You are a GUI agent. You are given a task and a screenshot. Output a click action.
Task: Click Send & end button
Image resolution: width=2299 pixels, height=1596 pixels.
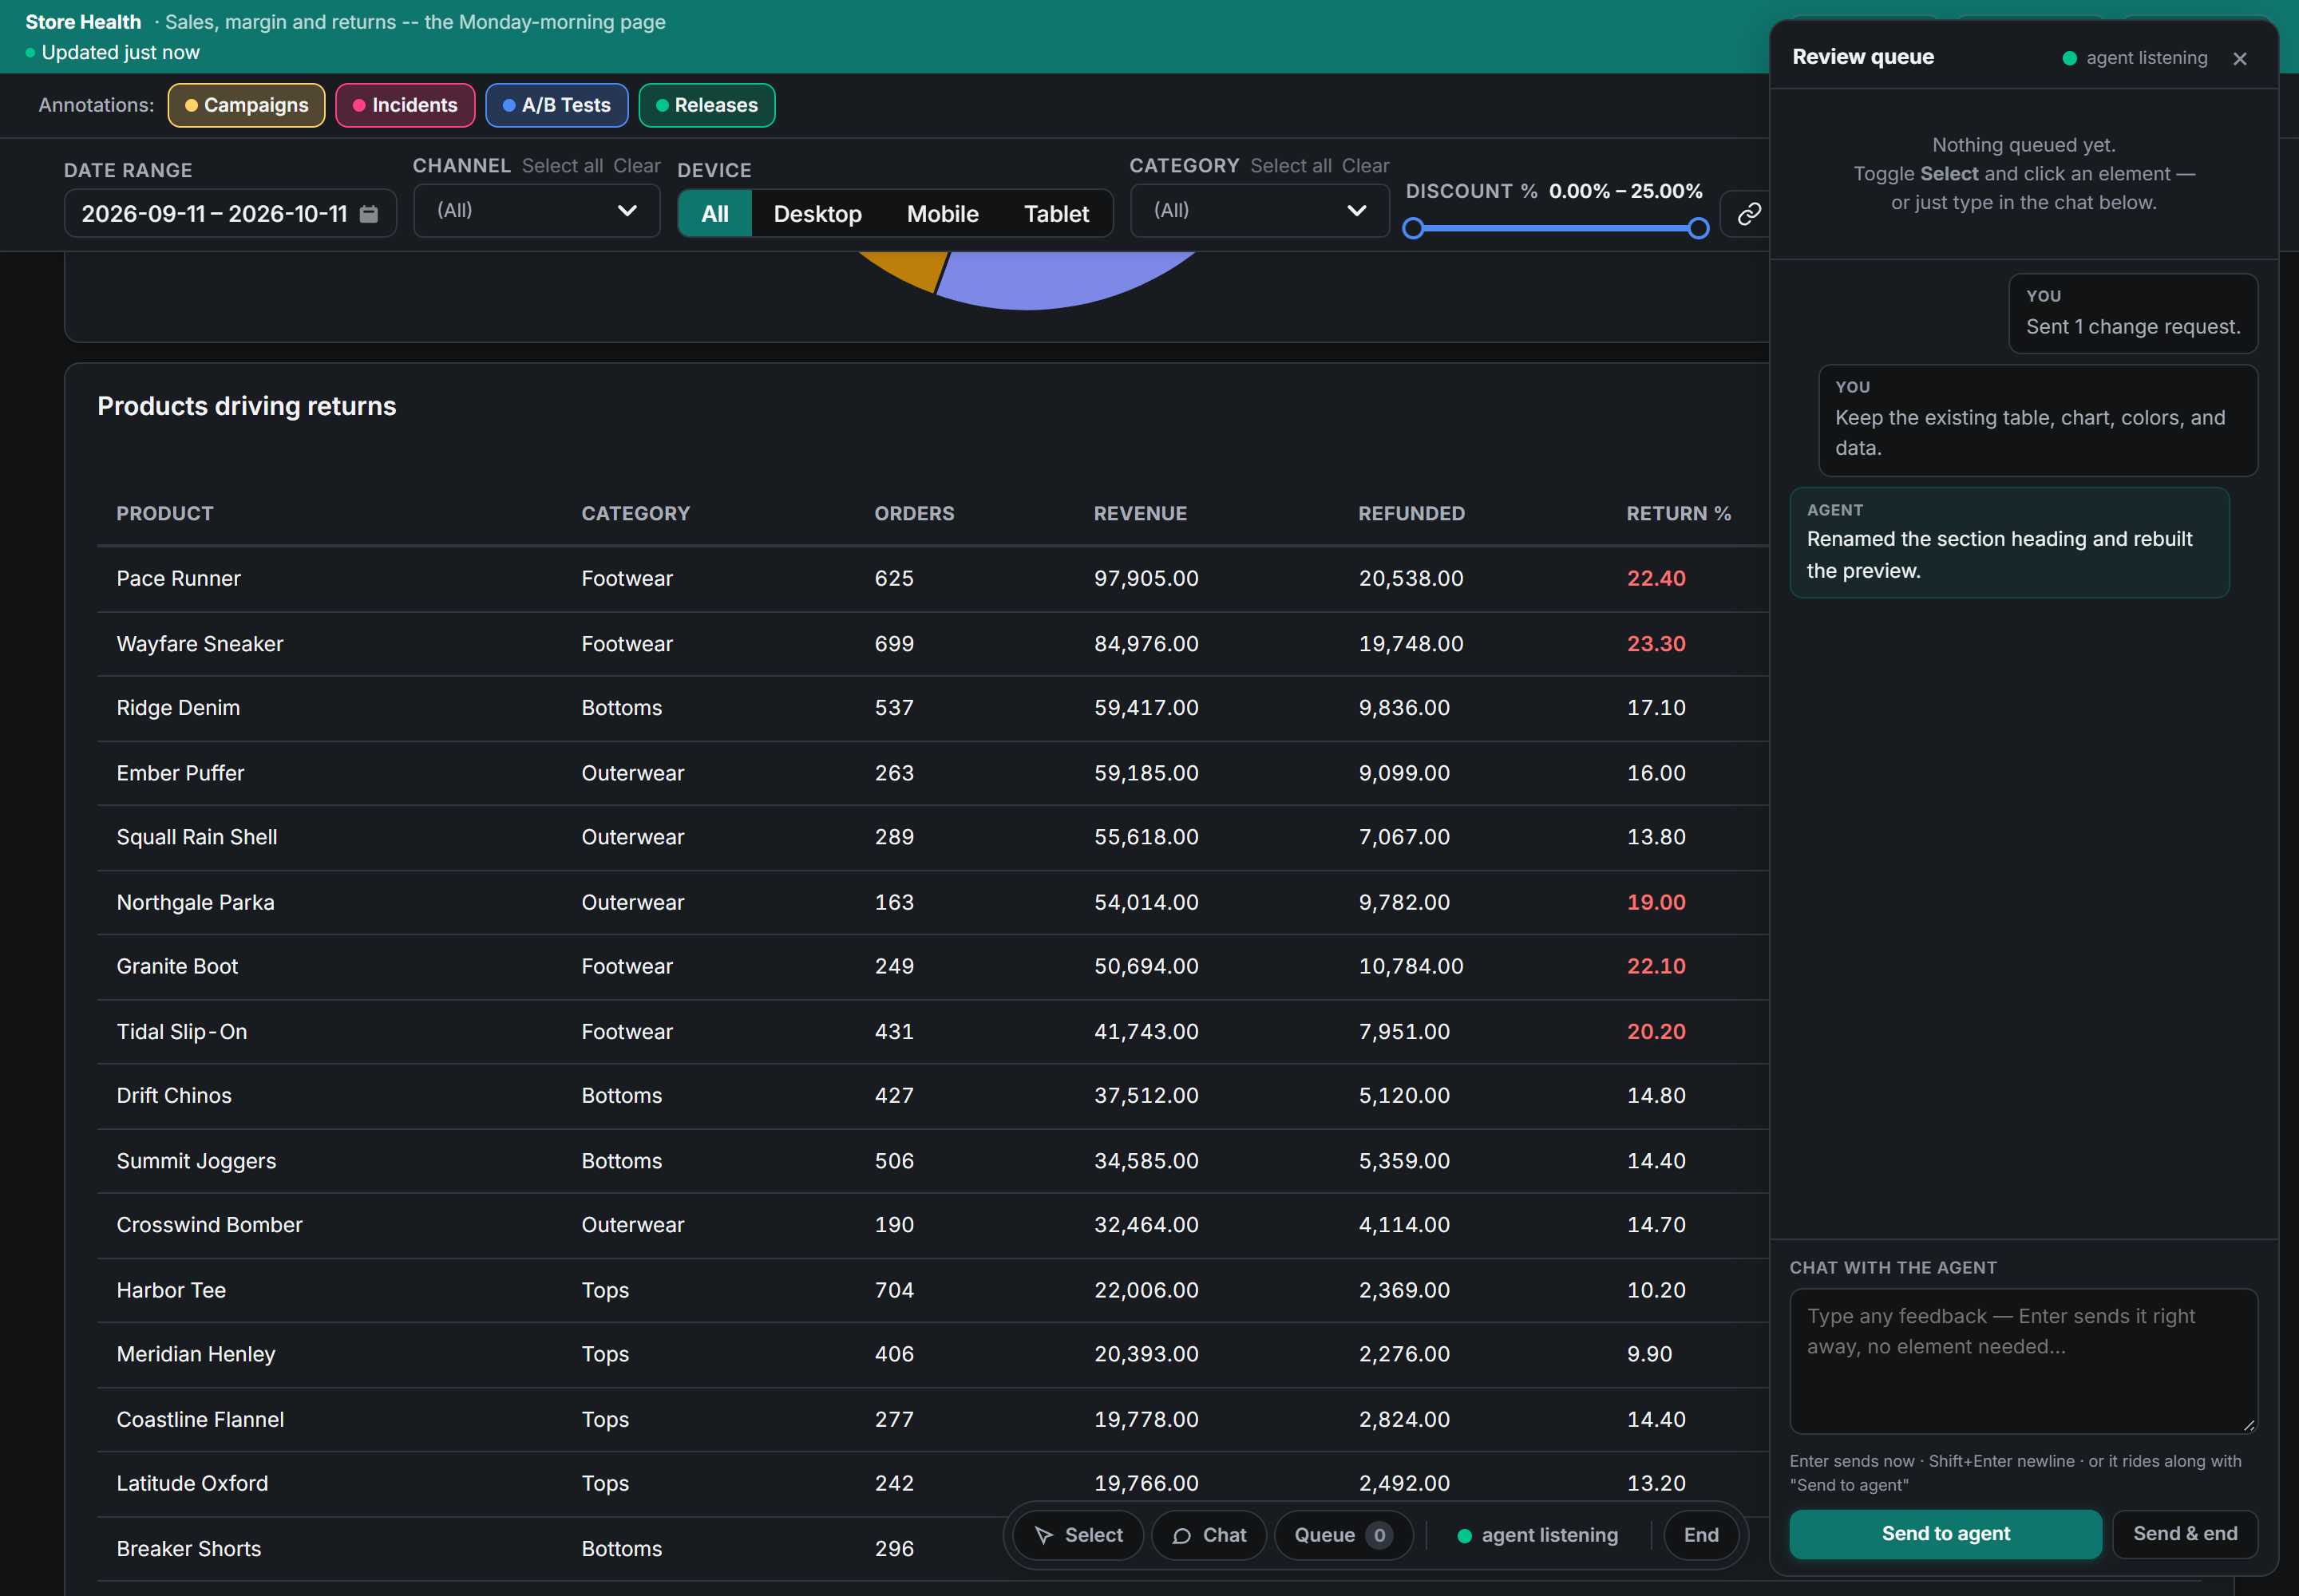tap(2185, 1534)
